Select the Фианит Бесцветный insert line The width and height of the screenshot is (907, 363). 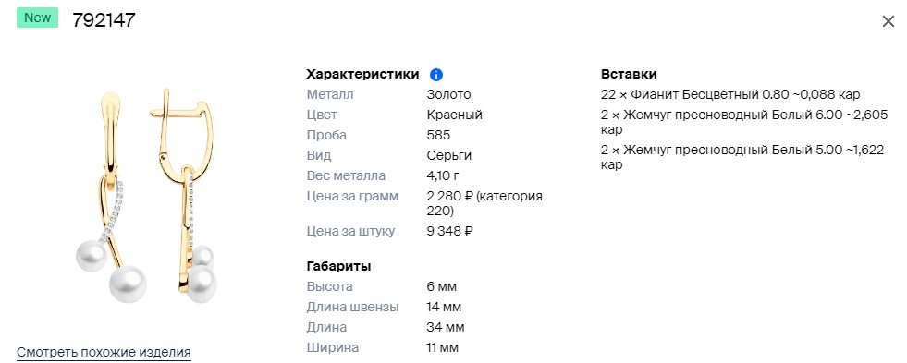pyautogui.click(x=730, y=94)
